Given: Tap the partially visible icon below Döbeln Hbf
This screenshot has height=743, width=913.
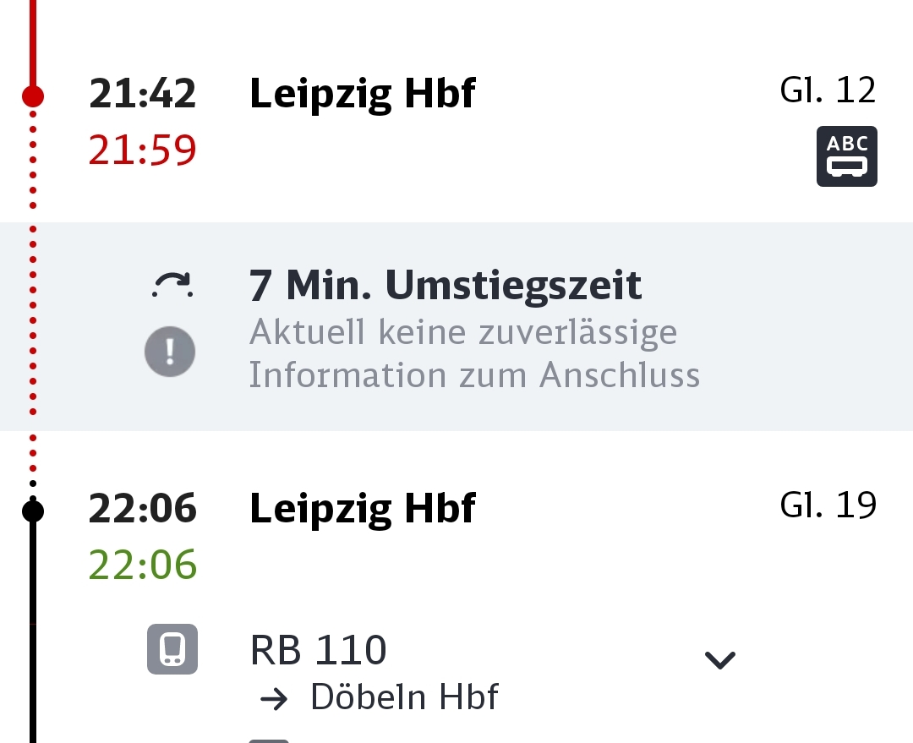Looking at the screenshot, I should [x=269, y=740].
